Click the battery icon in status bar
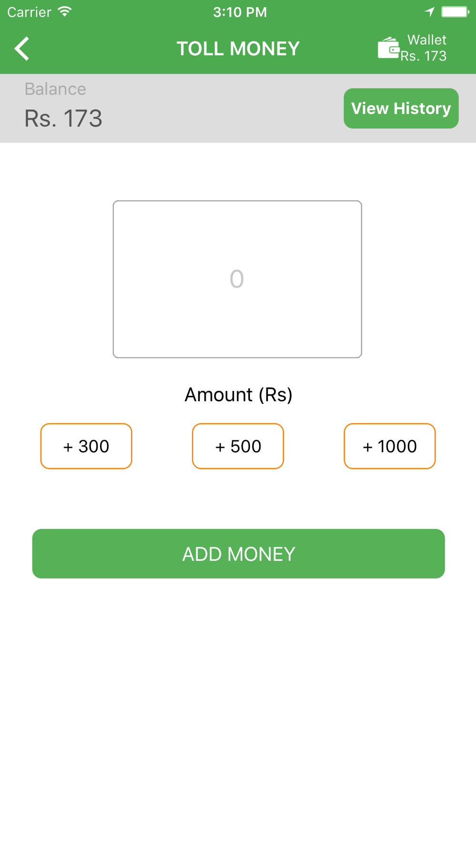Screen dimensions: 476x847 pos(455,11)
